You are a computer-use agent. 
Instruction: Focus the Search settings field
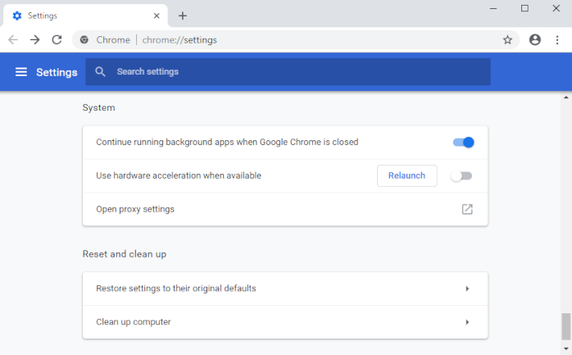click(288, 72)
